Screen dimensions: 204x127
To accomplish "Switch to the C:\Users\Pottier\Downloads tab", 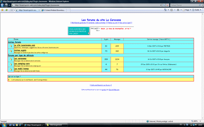I will 54,10.
